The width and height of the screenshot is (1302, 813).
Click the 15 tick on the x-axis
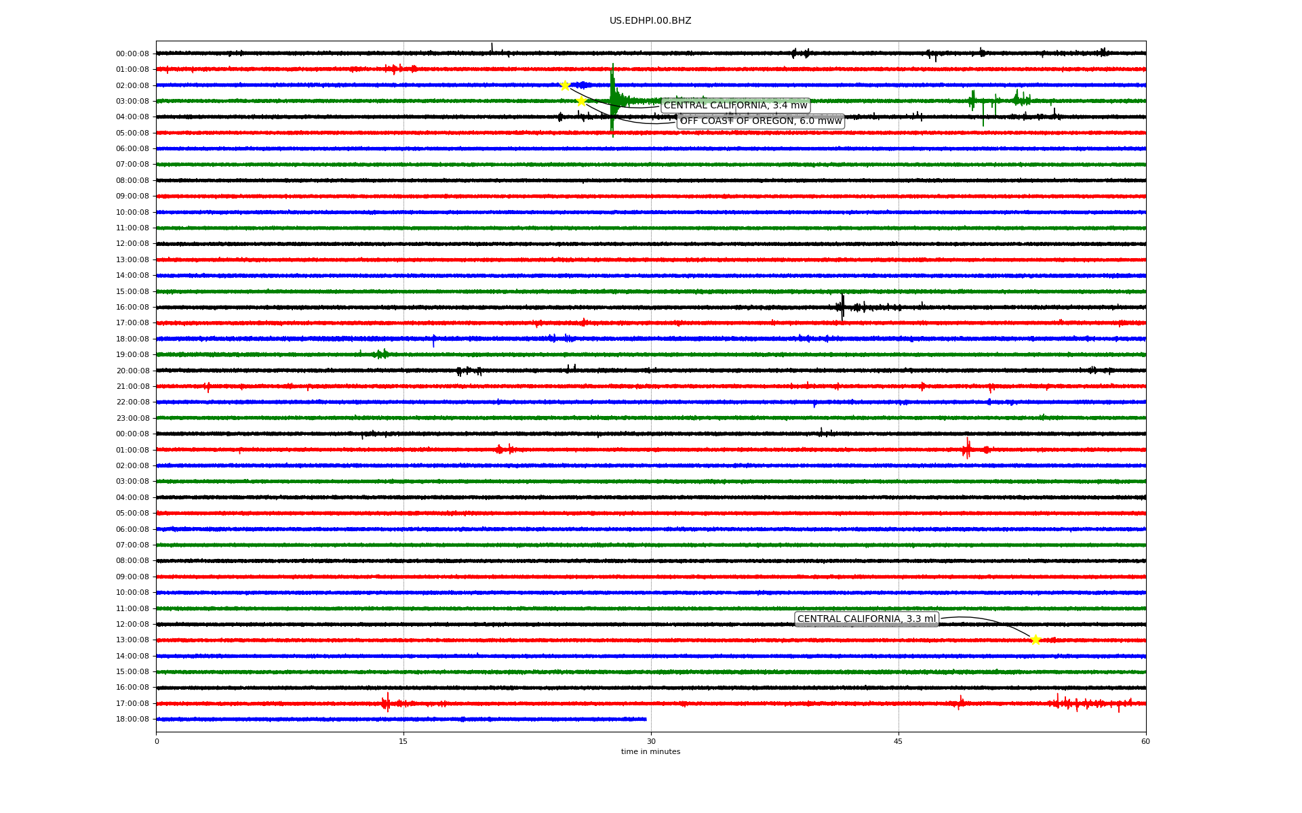(403, 741)
